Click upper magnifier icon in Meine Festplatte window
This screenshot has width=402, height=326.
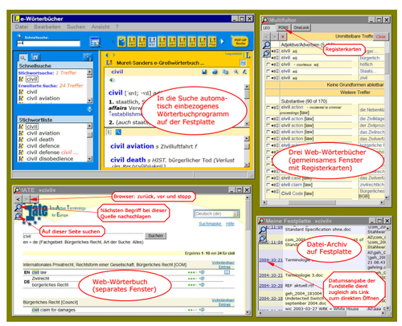tap(262, 230)
